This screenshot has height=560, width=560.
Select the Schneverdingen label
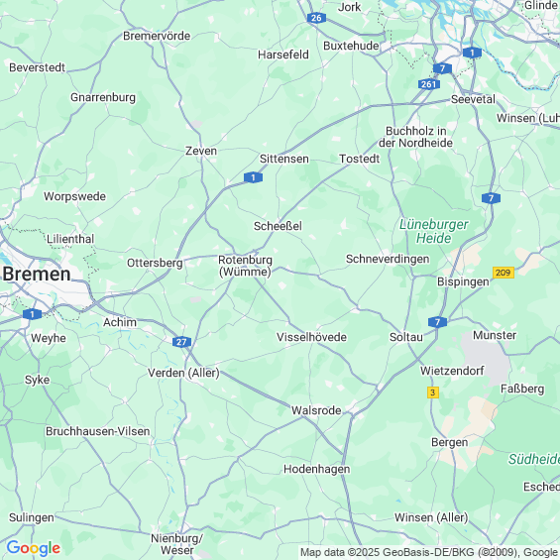pyautogui.click(x=388, y=259)
